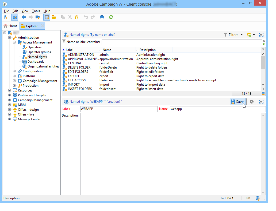Screen dimensions: 276x211
Task: Expand the Profiles and Targets folder
Action: [x=10, y=95]
